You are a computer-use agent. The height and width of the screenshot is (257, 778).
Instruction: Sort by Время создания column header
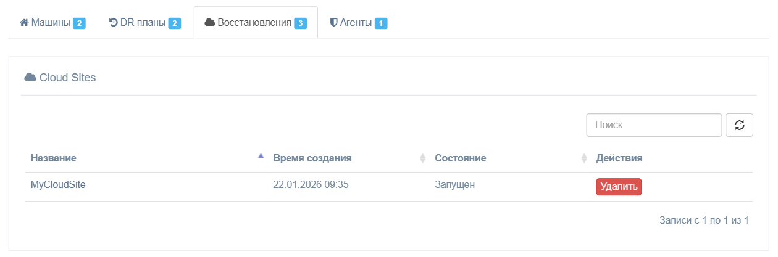coord(312,158)
